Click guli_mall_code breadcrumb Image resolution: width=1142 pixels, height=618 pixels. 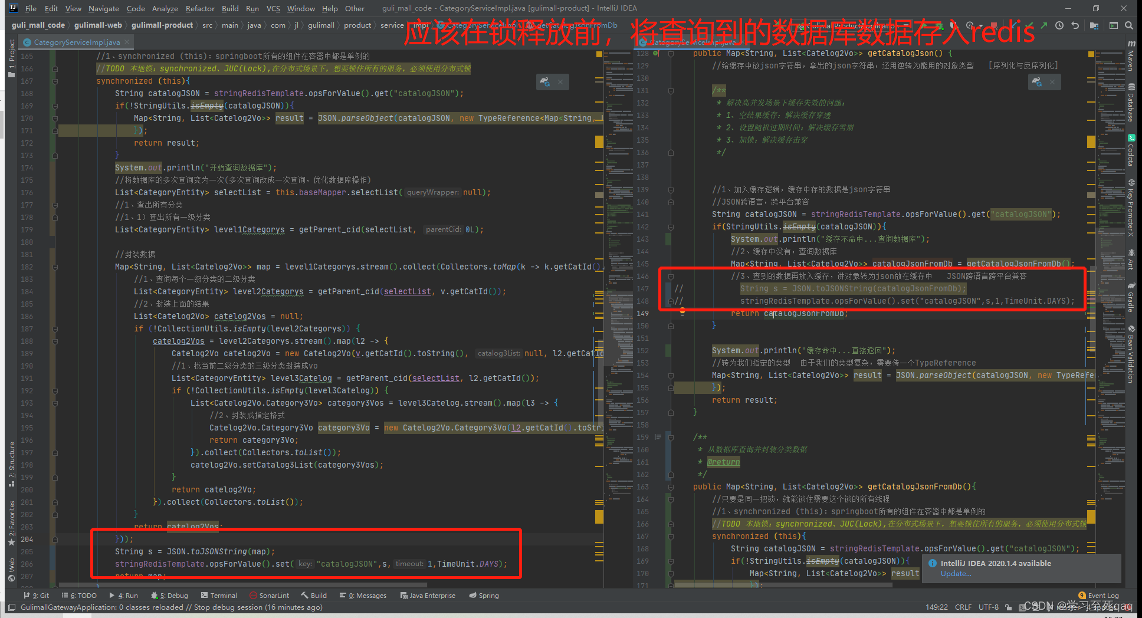click(38, 25)
